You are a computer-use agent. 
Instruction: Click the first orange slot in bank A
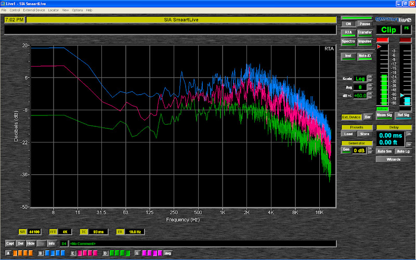tap(15, 253)
